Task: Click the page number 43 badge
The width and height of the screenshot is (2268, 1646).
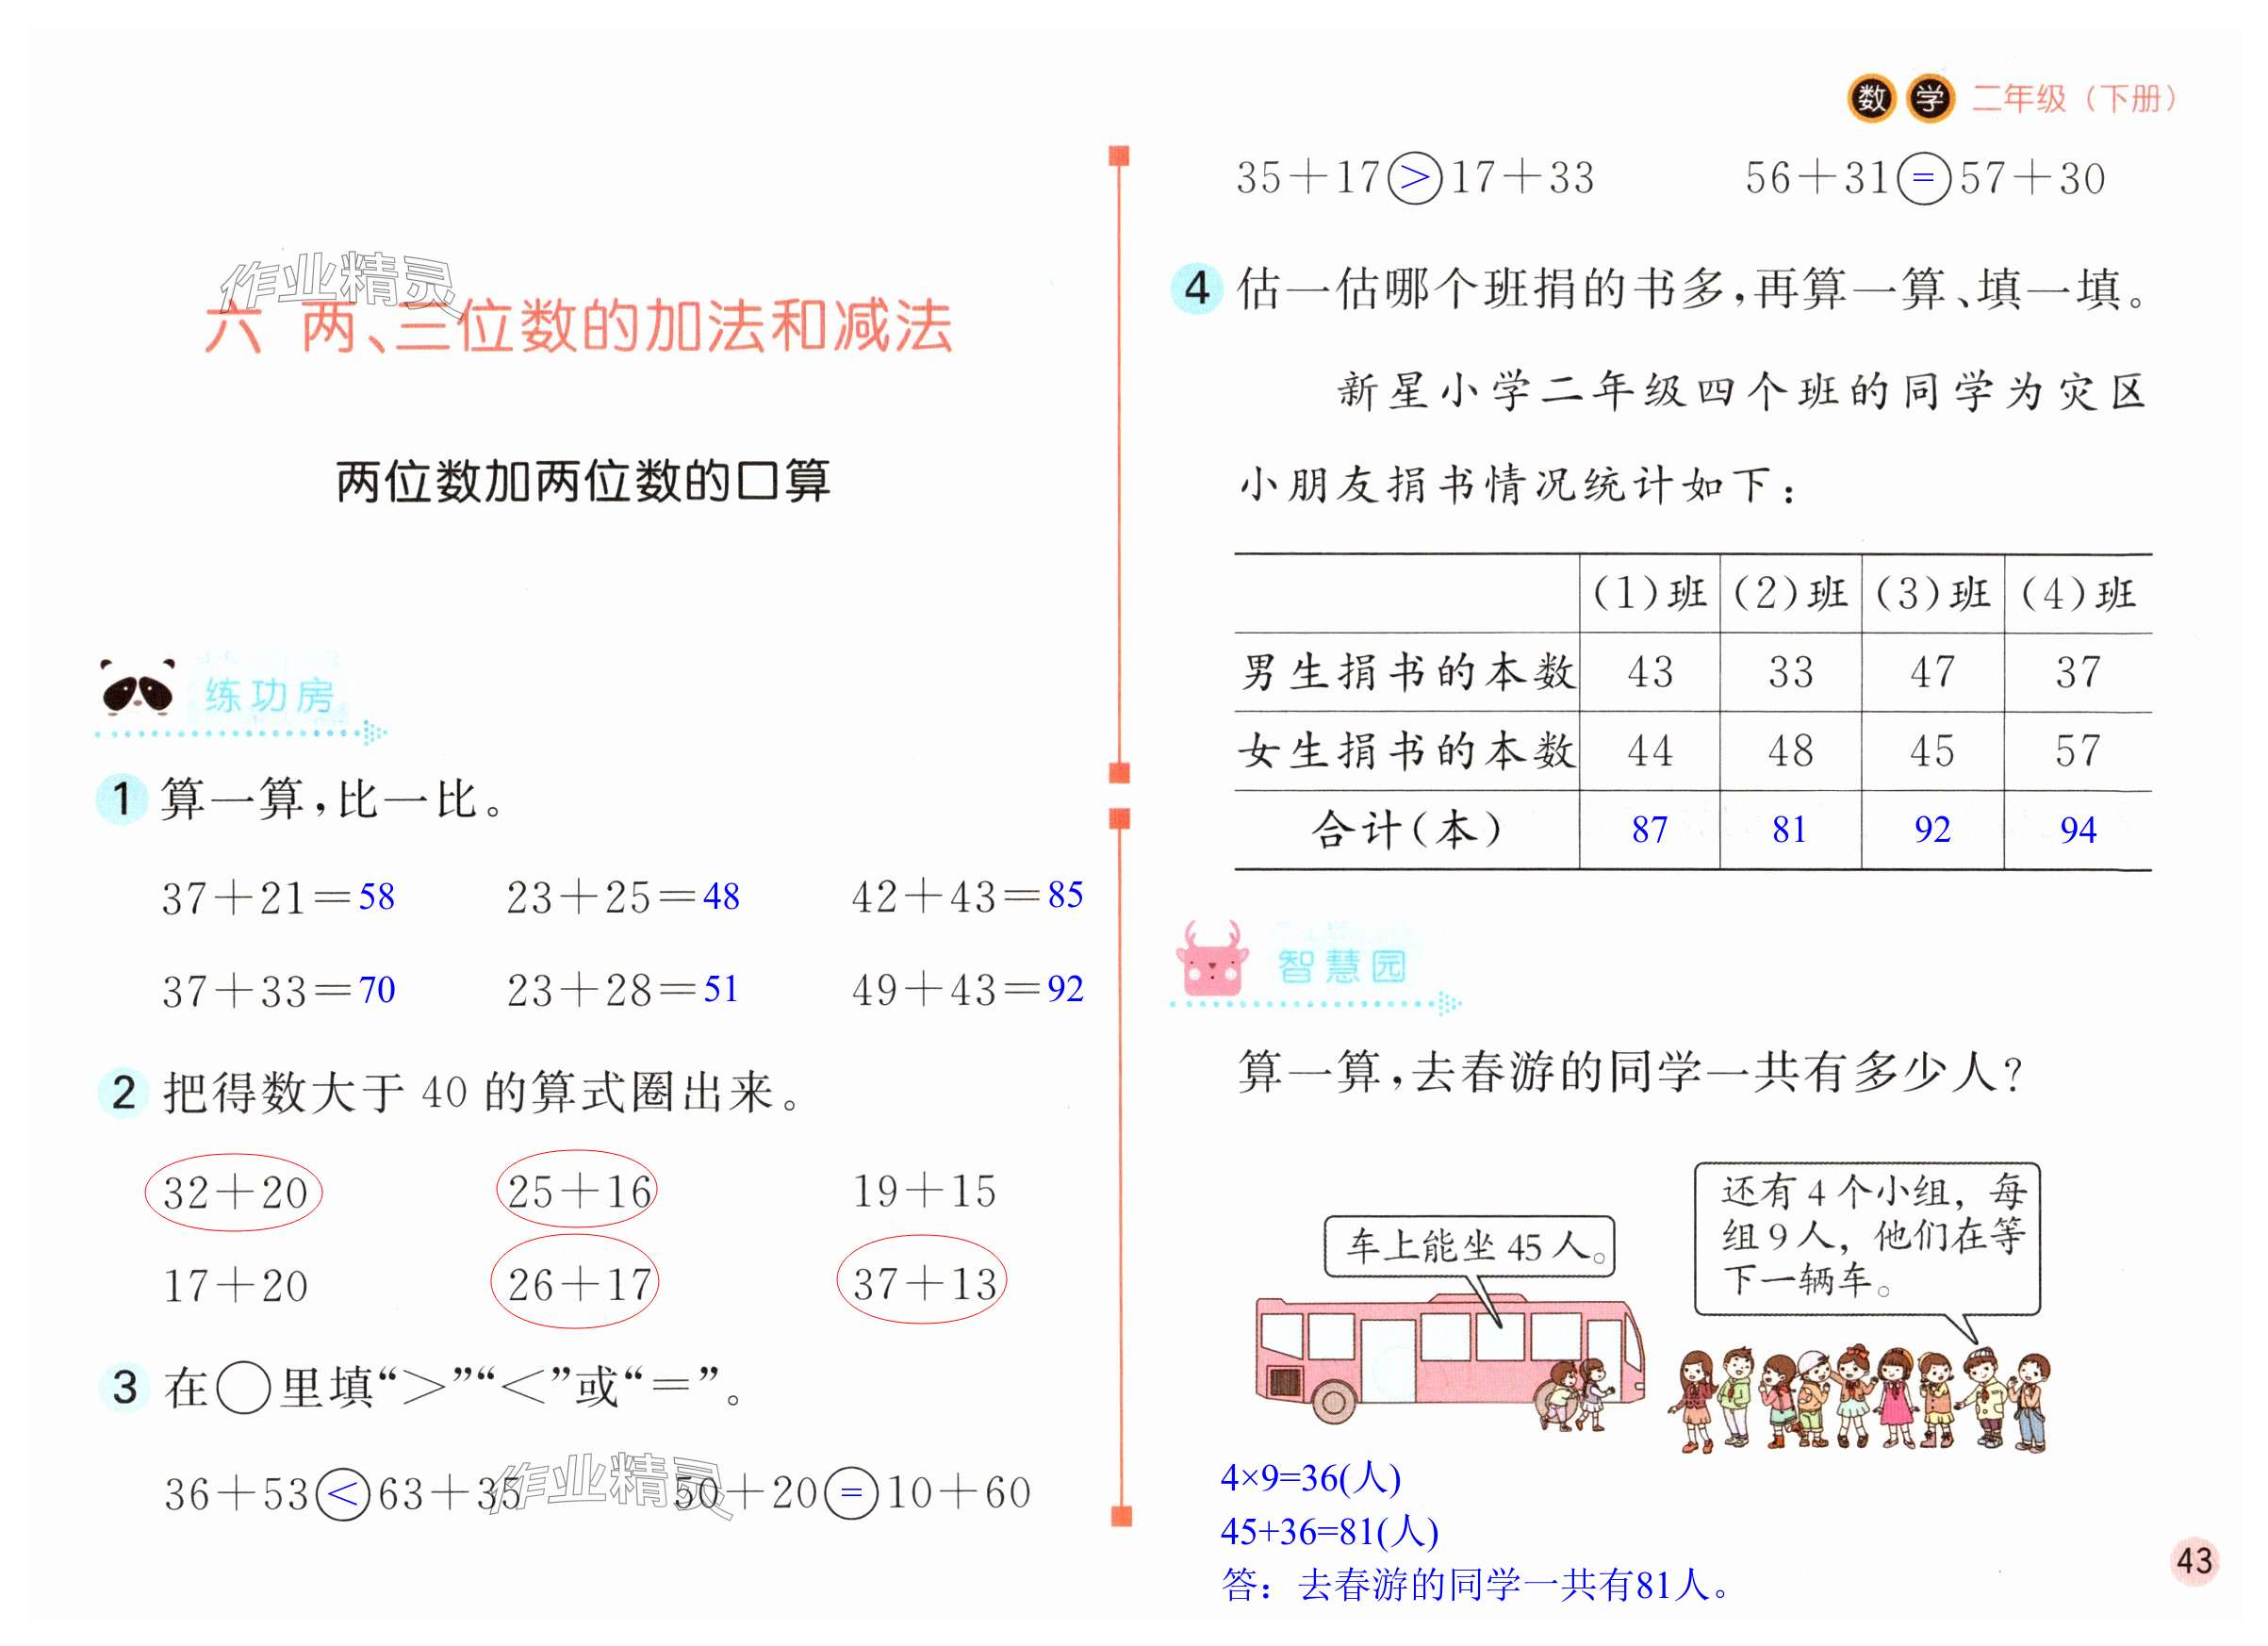Action: (2194, 1561)
